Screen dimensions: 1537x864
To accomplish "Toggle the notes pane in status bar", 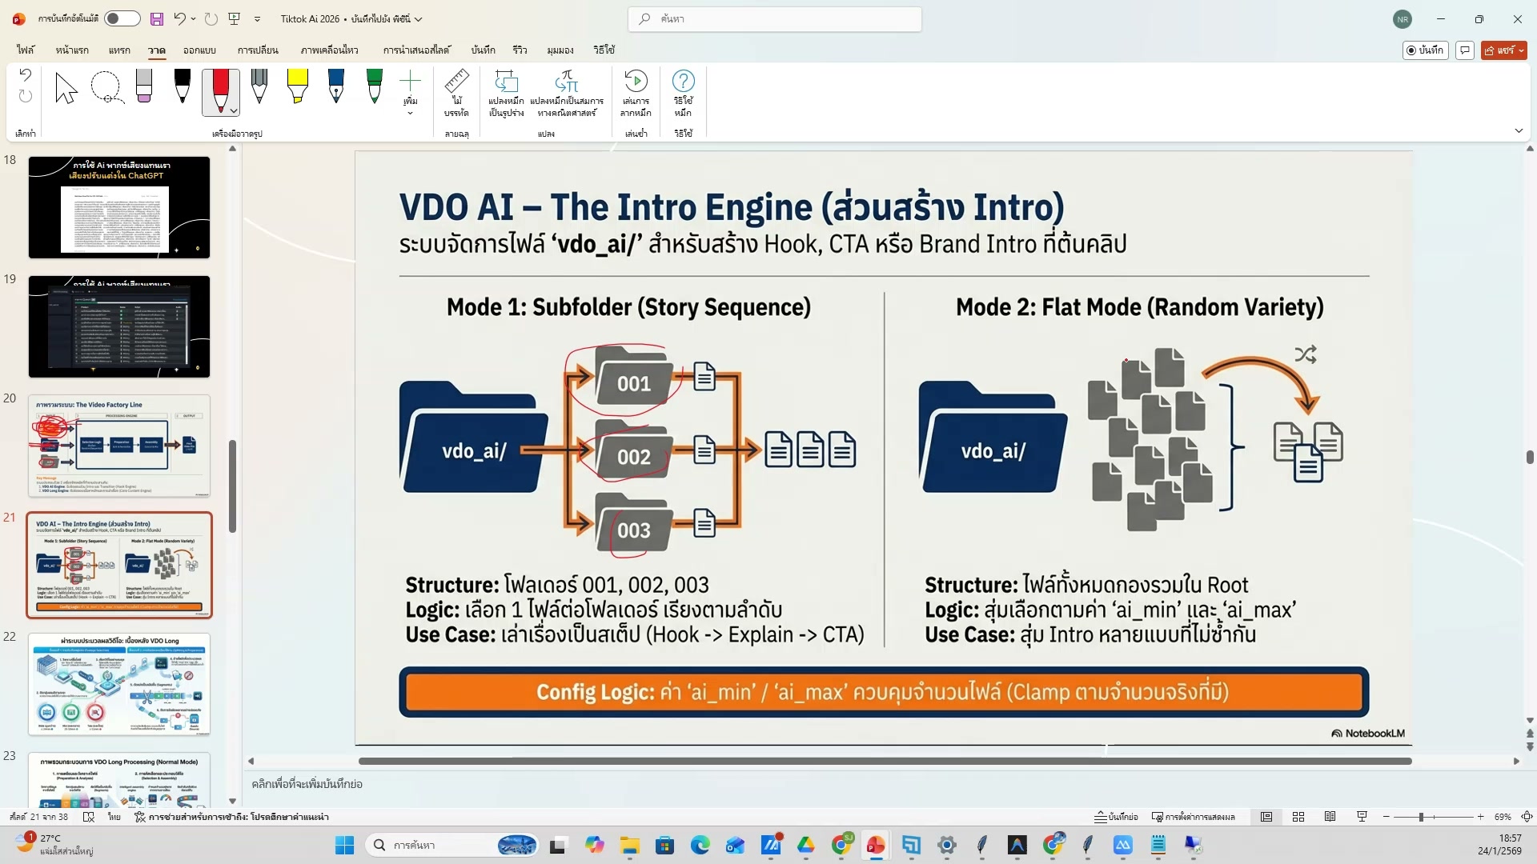I will tap(1117, 817).
